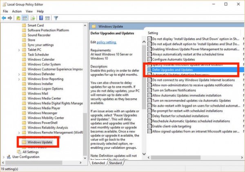Click description pane scroll-down arrow
Viewport: 245px width, 172px height.
click(144, 154)
